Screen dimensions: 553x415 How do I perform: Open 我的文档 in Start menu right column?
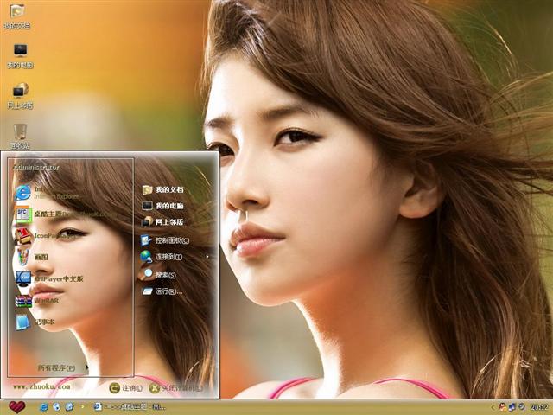click(162, 190)
